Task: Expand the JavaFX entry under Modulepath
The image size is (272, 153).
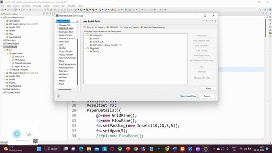Action: [x=88, y=39]
